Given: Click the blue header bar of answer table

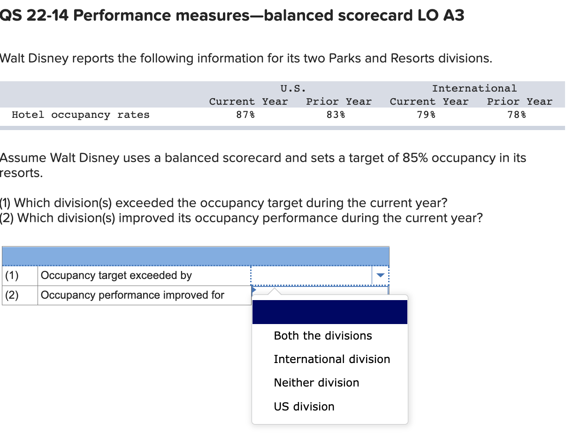Looking at the screenshot, I should (x=196, y=256).
